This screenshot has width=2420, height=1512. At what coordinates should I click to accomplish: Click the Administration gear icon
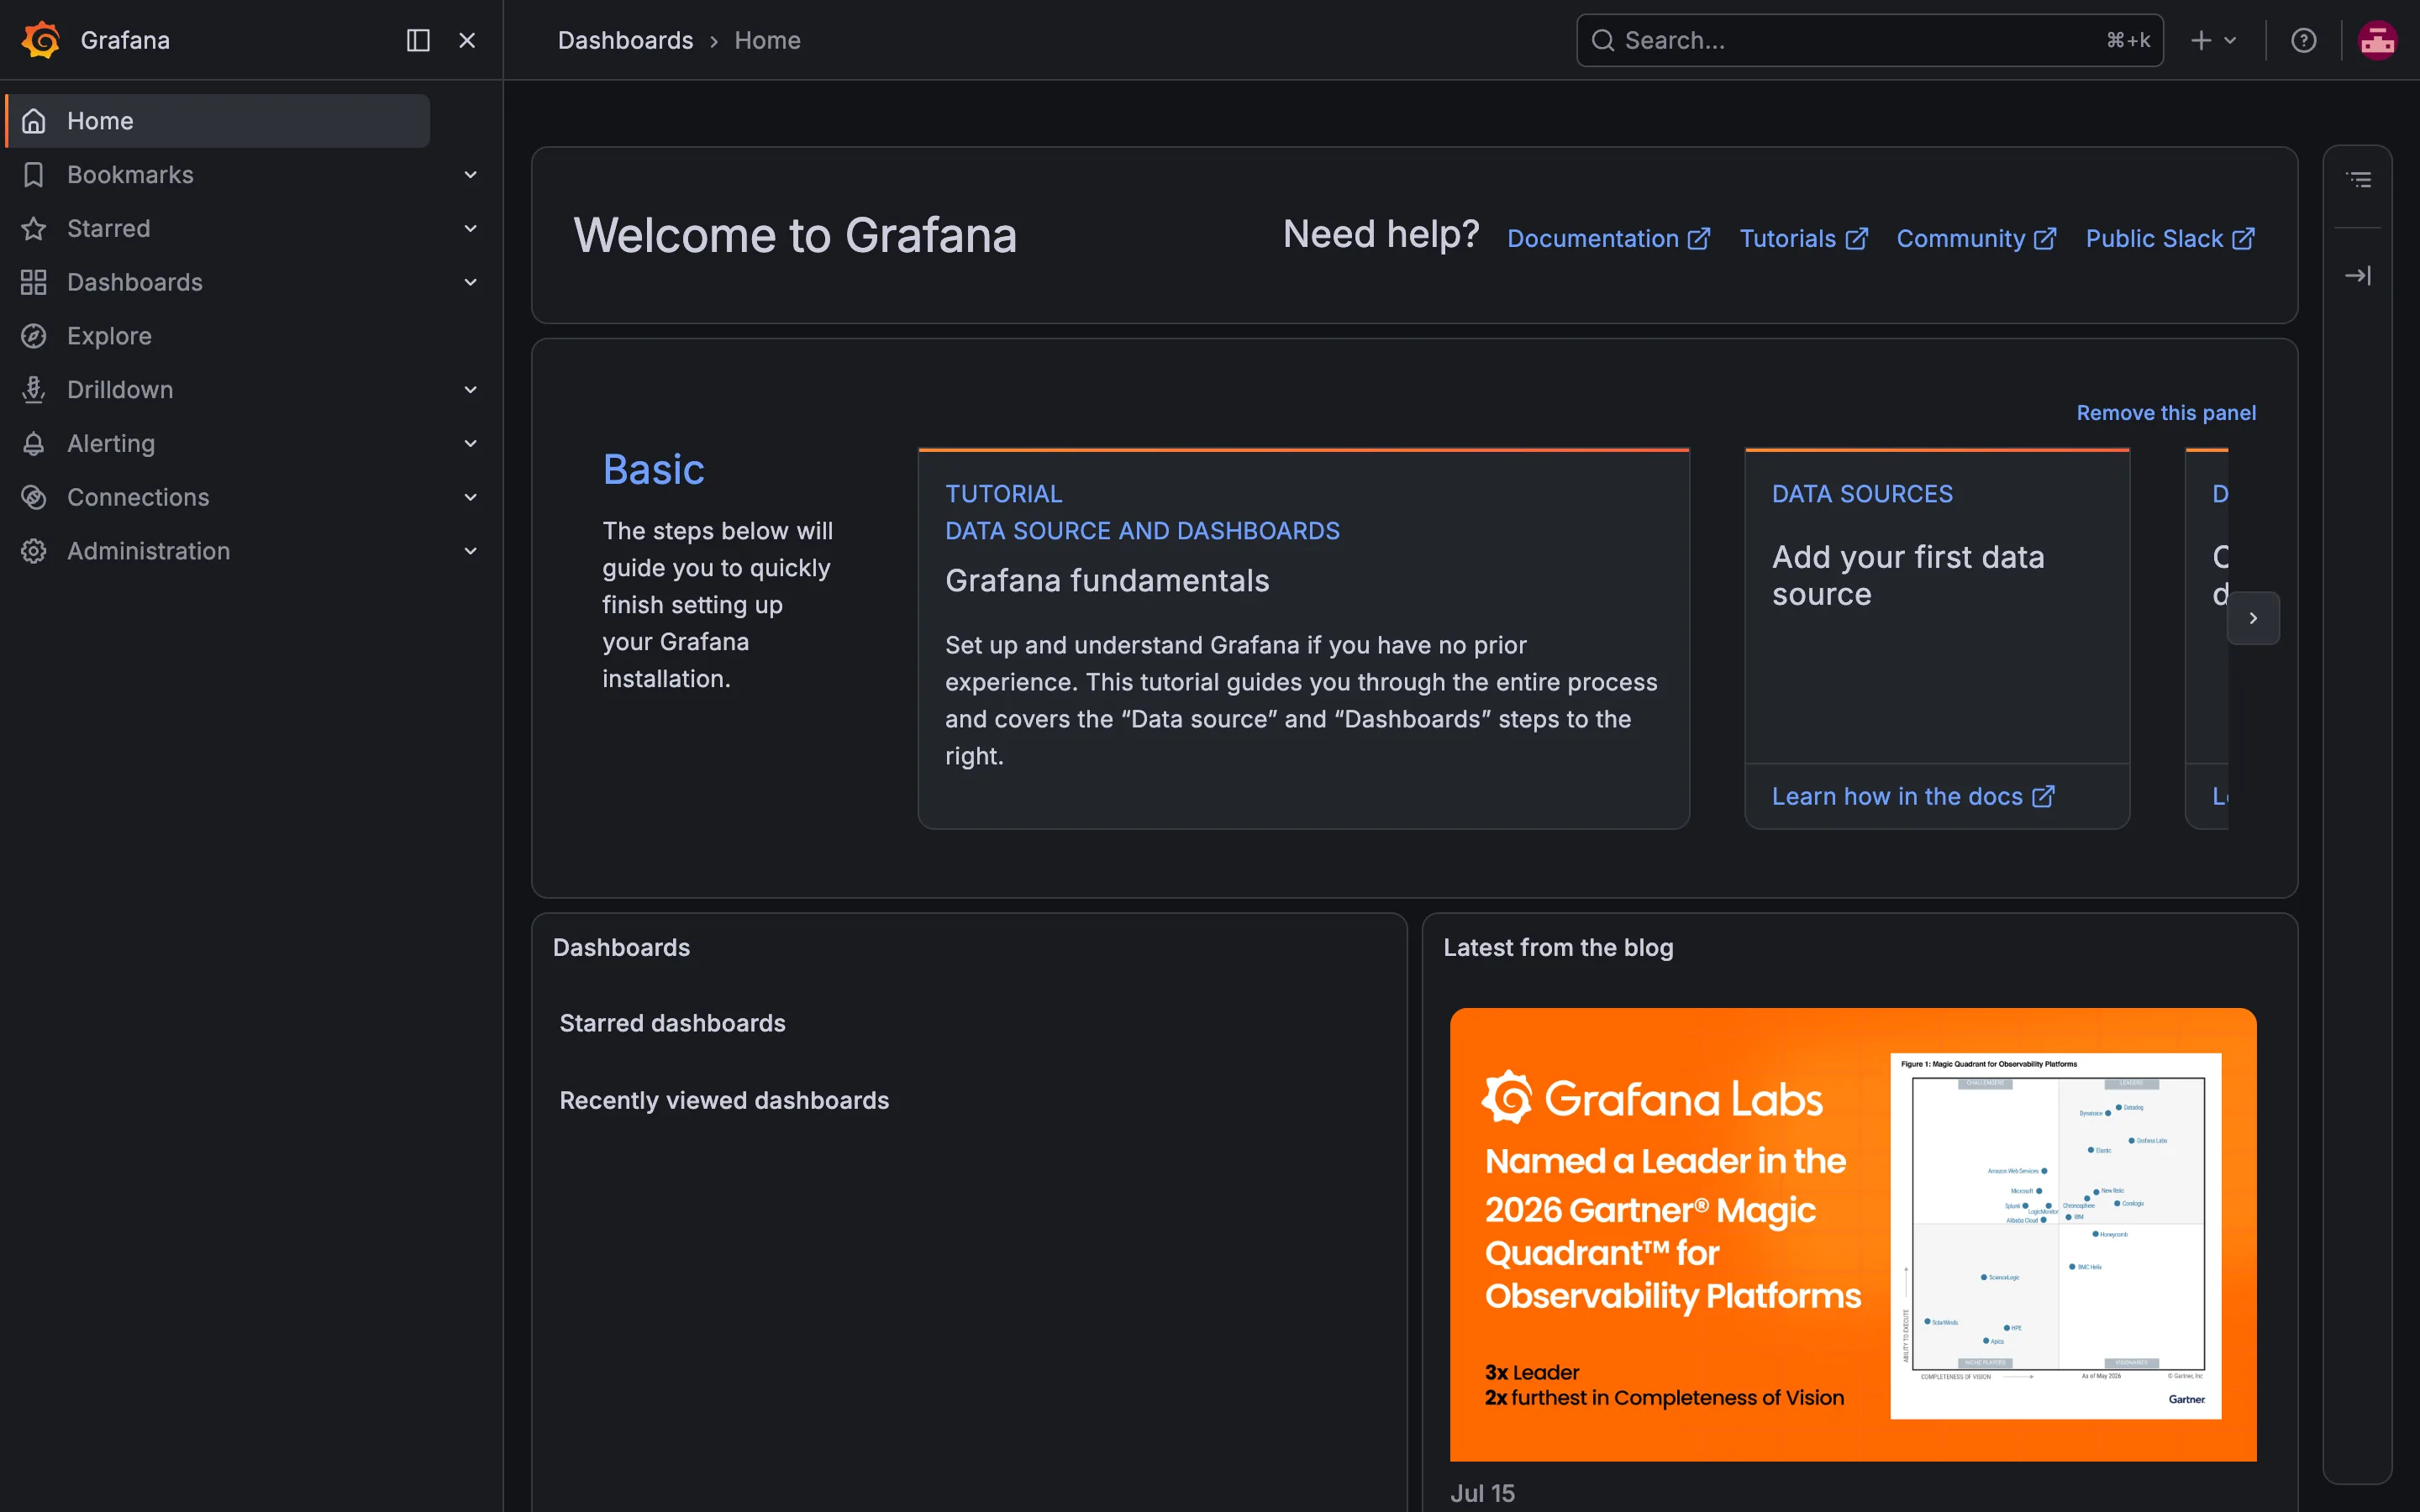pos(34,551)
